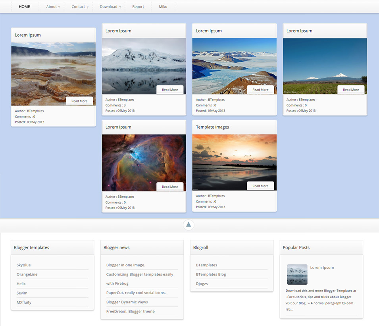Viewport: 379px width, 326px height.
Task: Open the OrangeLine template link
Action: tap(27, 274)
